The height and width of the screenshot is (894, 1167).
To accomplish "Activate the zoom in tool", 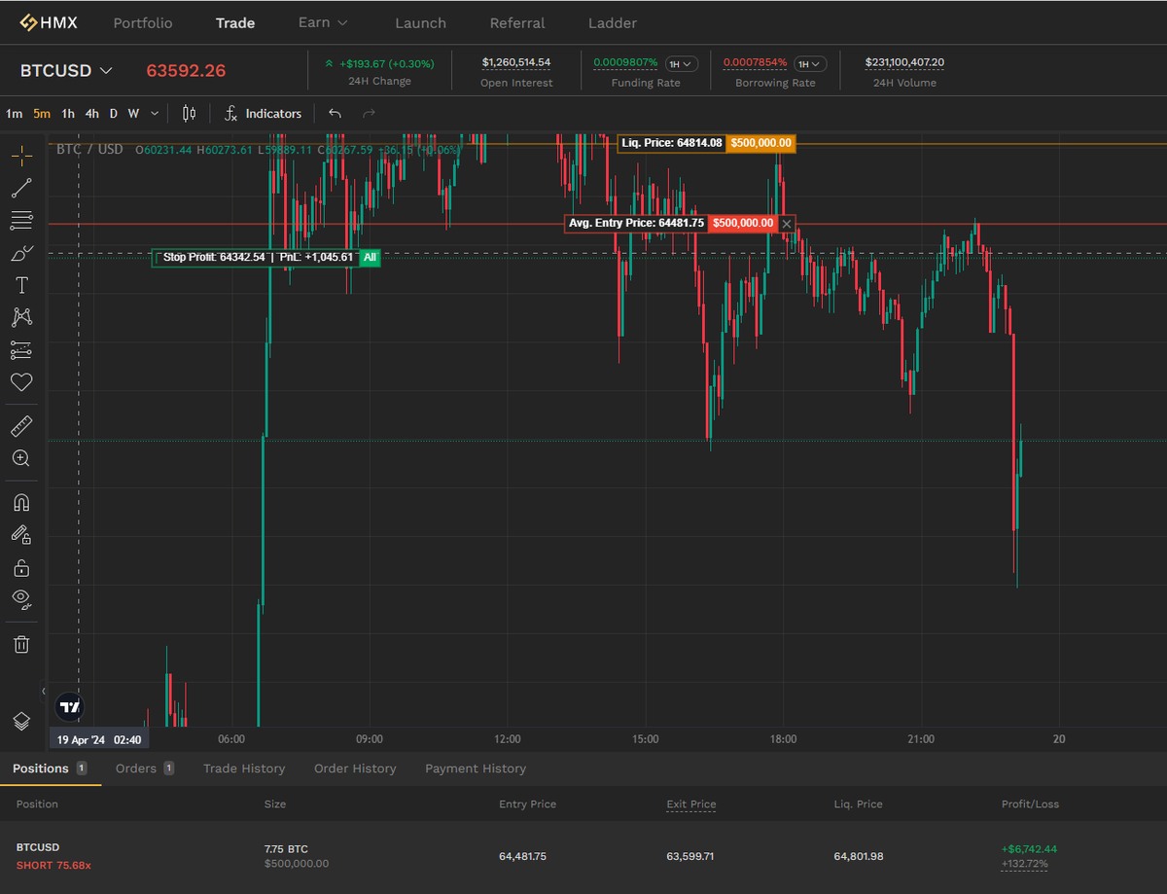I will point(21,458).
